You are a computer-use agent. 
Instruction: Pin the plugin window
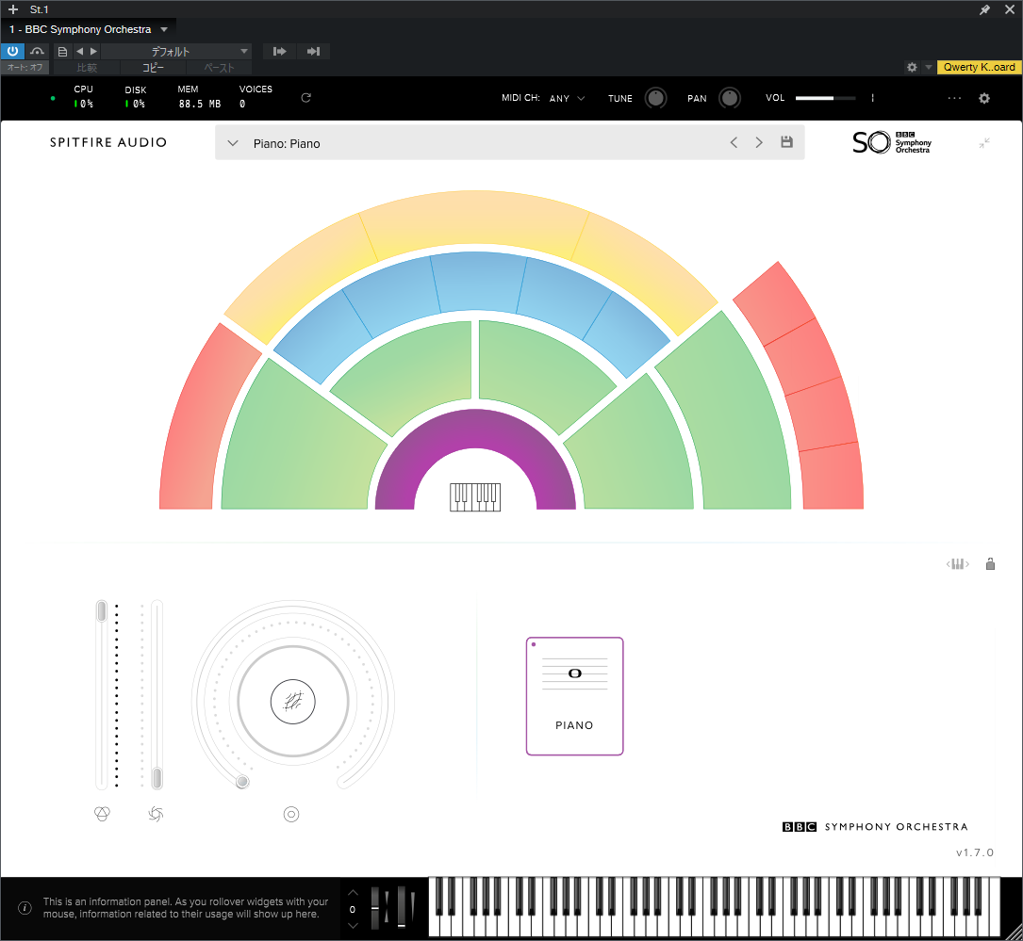(x=984, y=9)
